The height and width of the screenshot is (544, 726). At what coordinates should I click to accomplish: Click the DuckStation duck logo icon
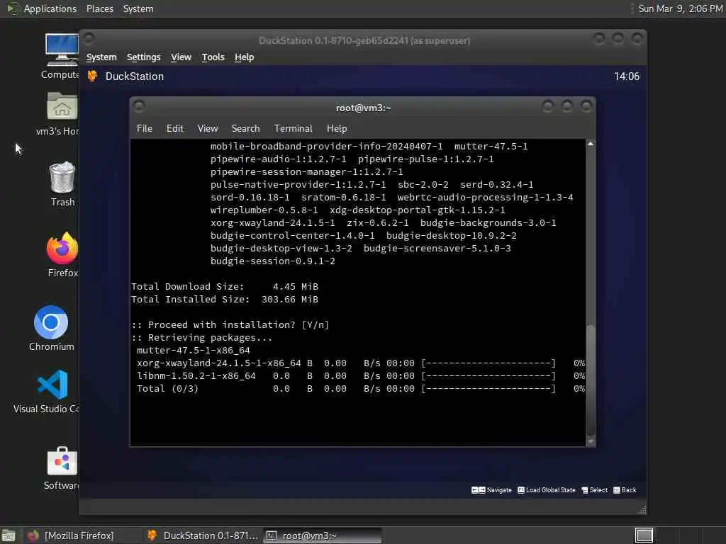pyautogui.click(x=93, y=76)
